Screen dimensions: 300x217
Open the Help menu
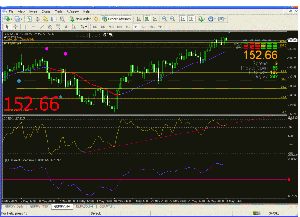[86, 12]
